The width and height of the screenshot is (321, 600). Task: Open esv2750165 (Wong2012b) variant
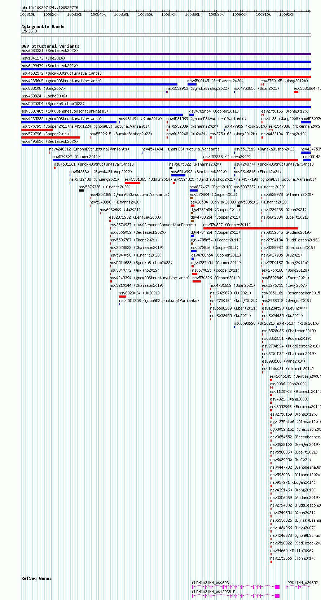[285, 81]
